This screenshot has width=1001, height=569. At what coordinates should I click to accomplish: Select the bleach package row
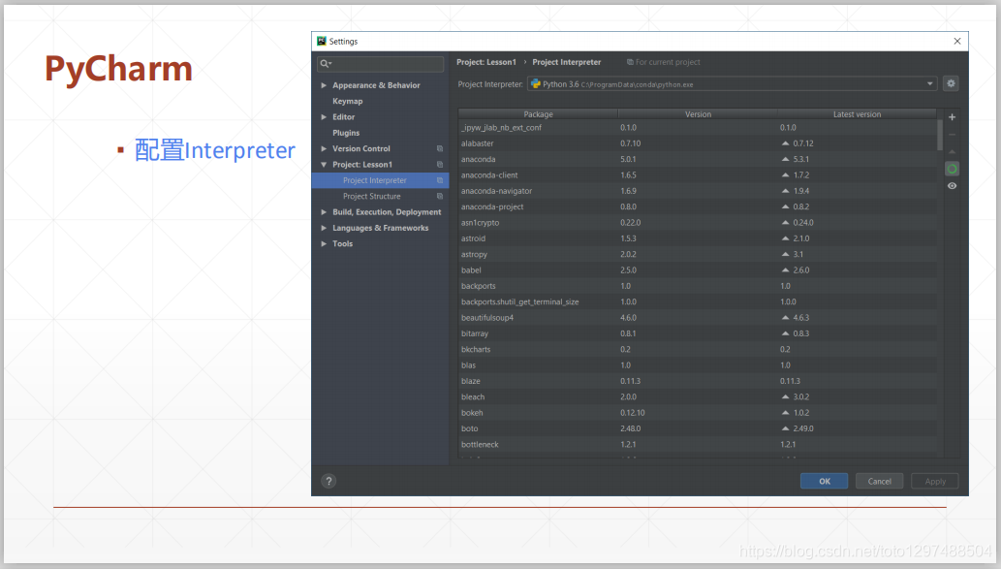tap(697, 397)
